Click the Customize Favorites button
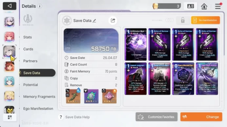Screen dimensions: 227x127 point(156,117)
